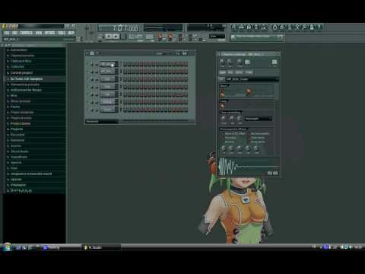Toggle the mute LED of HIP_Kick channel

88,64
